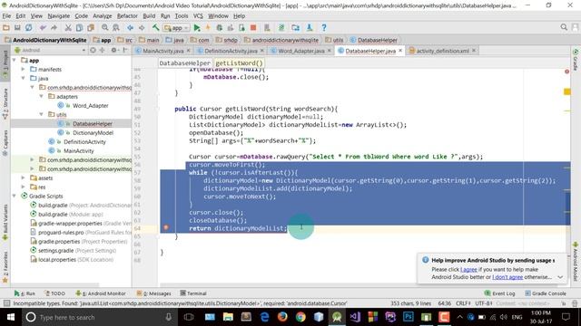Open Replace via second magnifier icon

[116, 28]
